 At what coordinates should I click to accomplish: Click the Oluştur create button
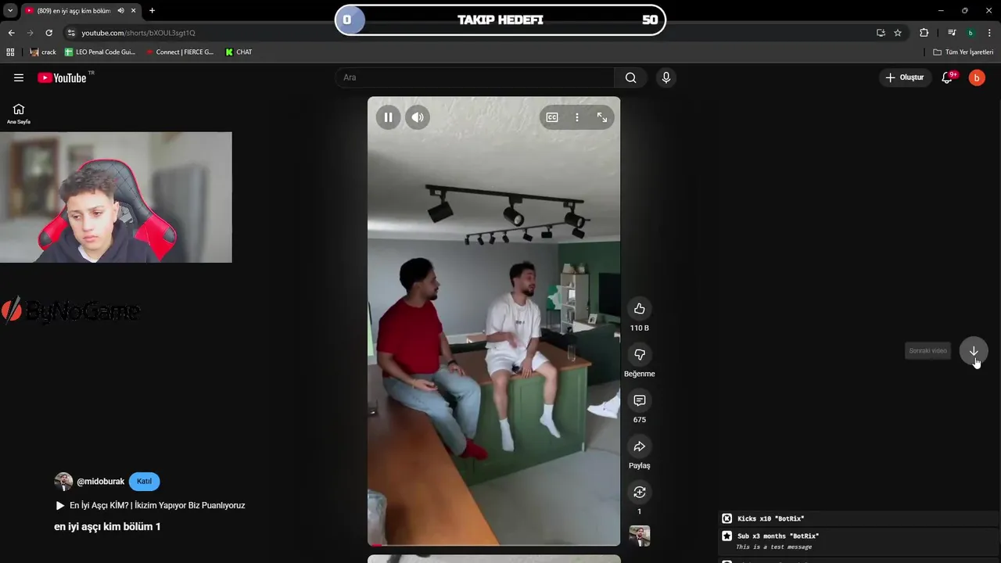(905, 77)
